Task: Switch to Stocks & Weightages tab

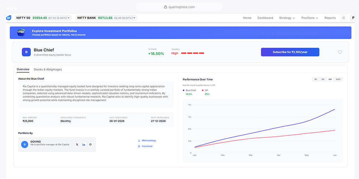Action: [48, 69]
